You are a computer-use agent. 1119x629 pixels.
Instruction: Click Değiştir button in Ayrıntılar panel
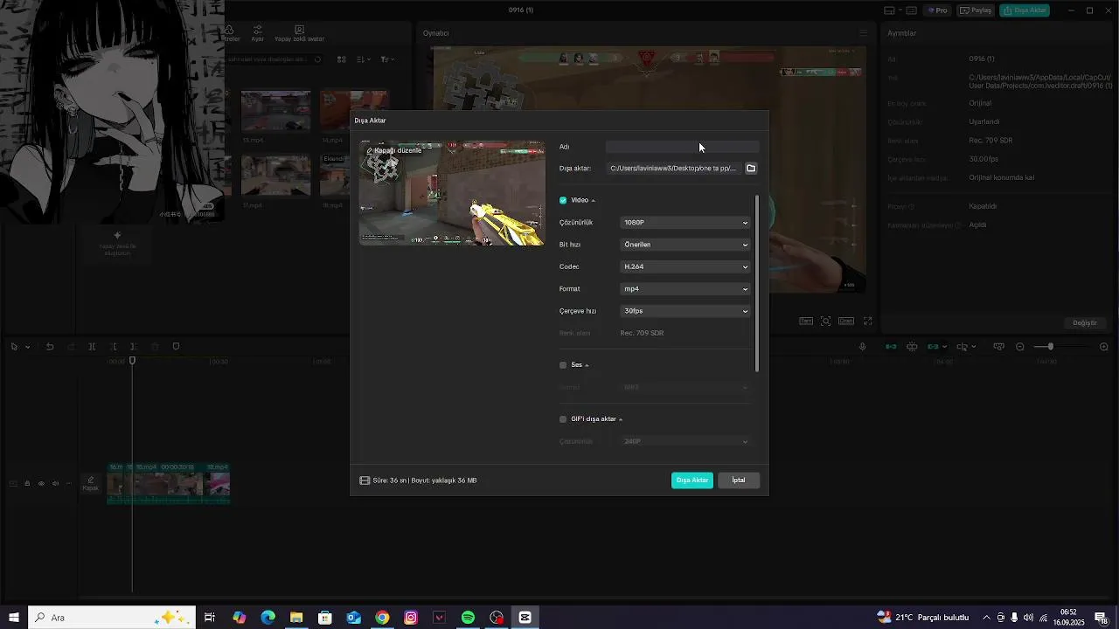pos(1085,323)
